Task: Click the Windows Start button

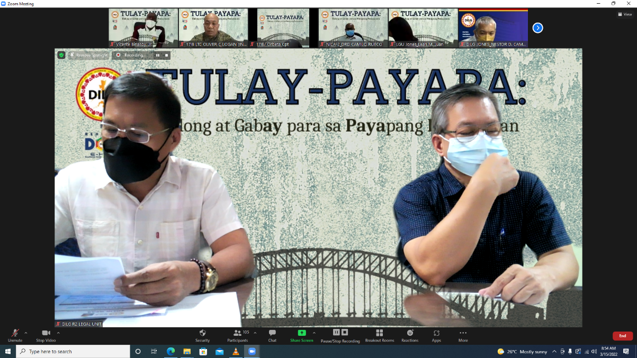Action: point(8,351)
